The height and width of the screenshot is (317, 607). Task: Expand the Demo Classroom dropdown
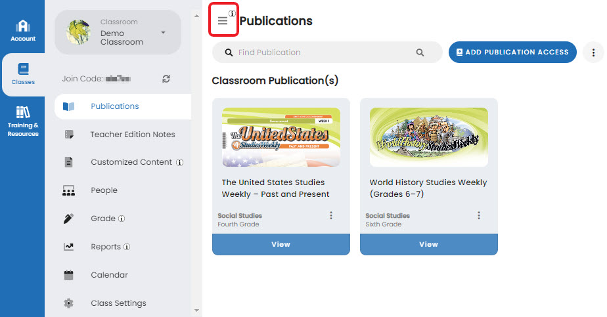coord(163,33)
